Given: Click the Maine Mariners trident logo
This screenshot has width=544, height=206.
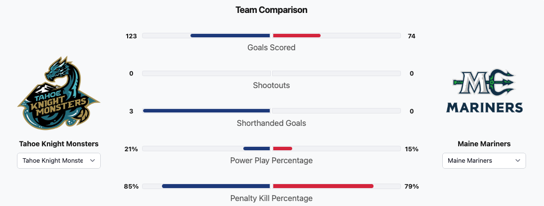Looking at the screenshot, I should (x=484, y=94).
